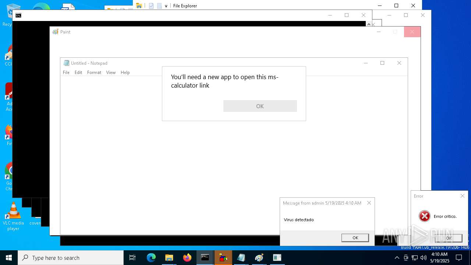Maximize the File Explorer window
This screenshot has height=265, width=471.
[x=396, y=6]
